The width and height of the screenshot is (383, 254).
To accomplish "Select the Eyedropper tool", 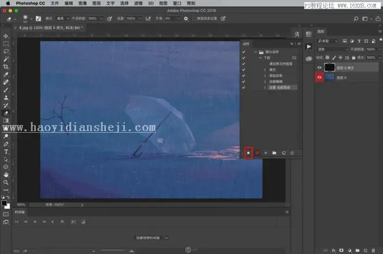I will point(6,75).
